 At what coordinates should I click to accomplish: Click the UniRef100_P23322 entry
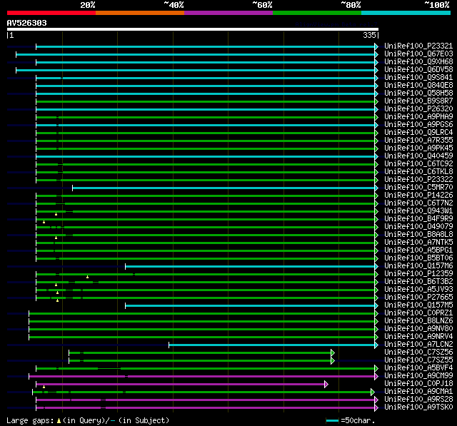(x=418, y=180)
